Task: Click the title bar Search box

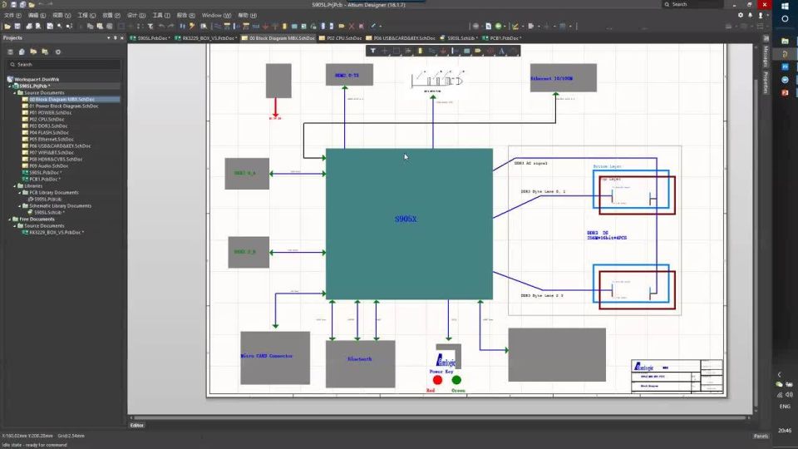Action: point(692,4)
